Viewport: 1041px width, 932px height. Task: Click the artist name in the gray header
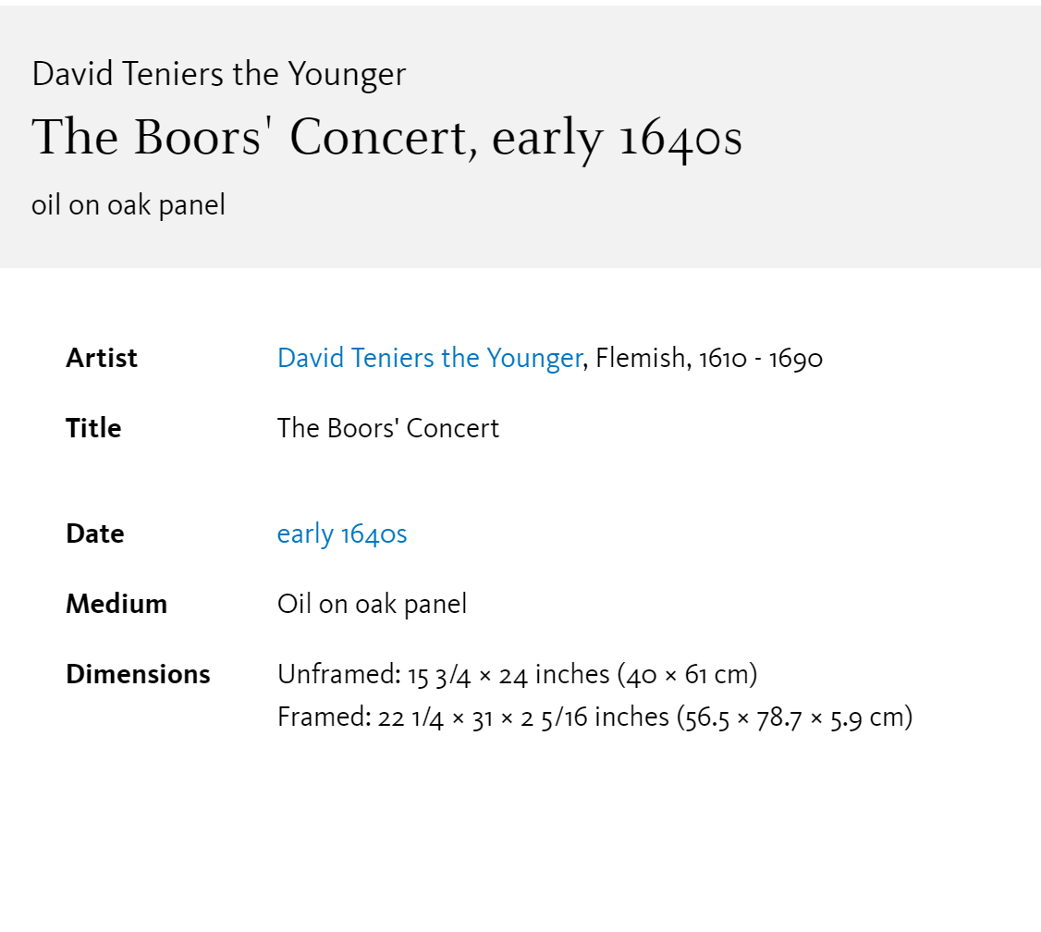(x=219, y=74)
